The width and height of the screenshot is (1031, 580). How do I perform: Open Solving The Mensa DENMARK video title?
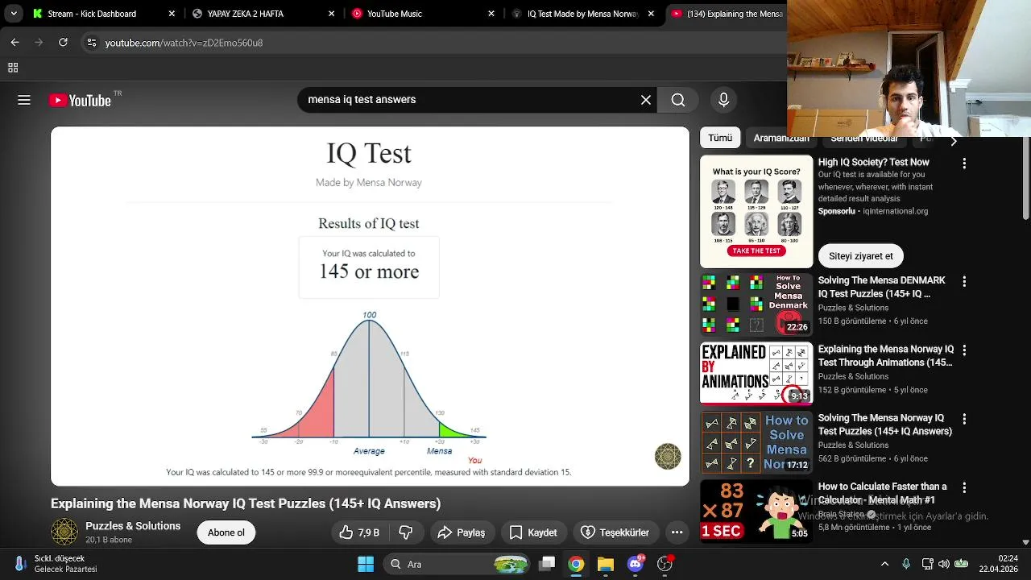click(882, 288)
